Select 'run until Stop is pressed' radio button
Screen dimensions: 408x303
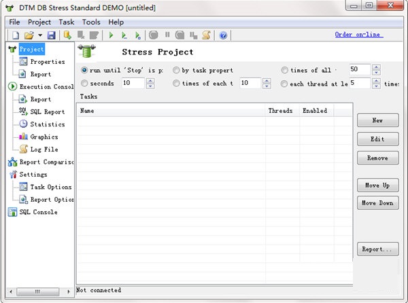[x=84, y=70]
